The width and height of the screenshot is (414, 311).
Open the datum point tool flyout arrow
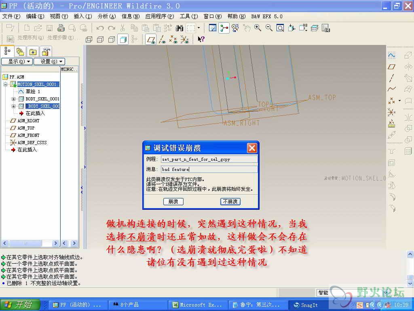tap(399, 101)
